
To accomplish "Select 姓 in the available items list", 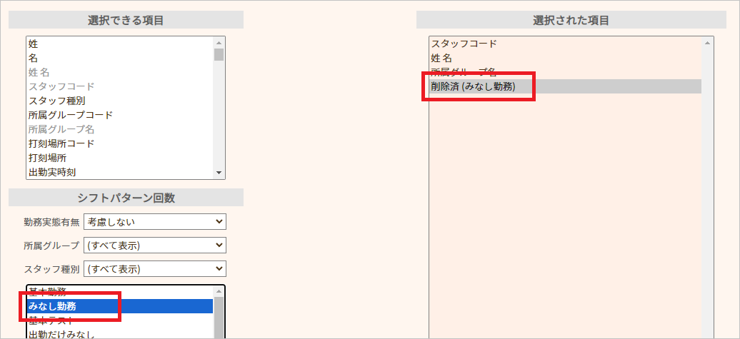I will click(x=34, y=44).
